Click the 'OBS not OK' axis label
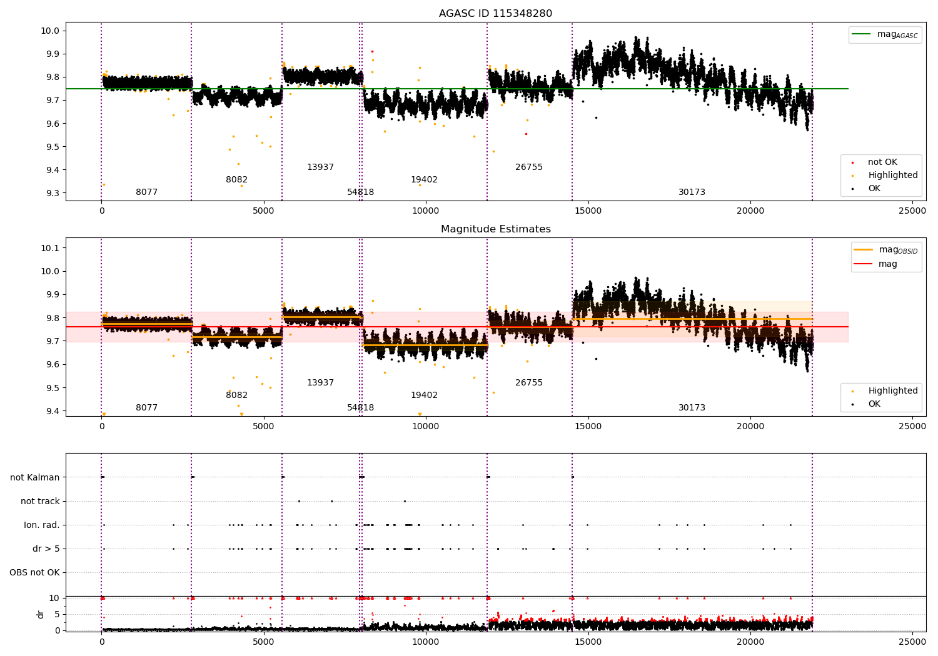 (34, 572)
